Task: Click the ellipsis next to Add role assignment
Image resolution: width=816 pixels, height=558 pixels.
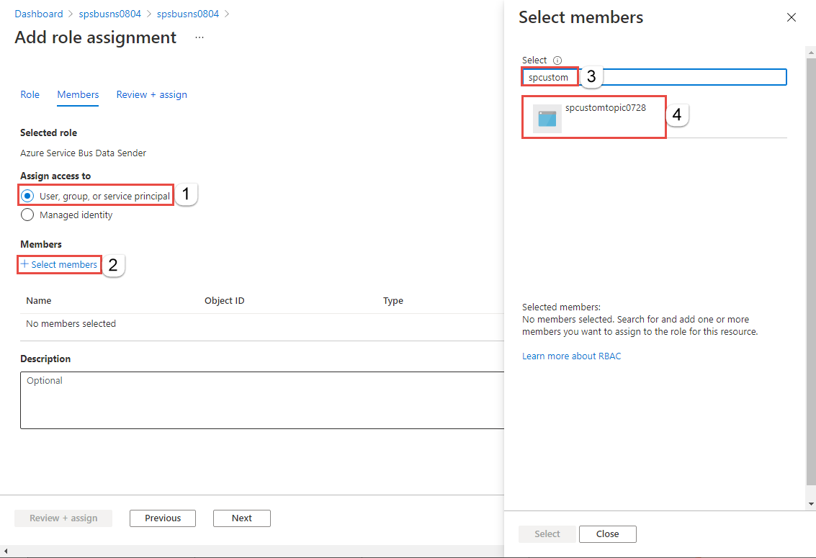Action: (199, 37)
